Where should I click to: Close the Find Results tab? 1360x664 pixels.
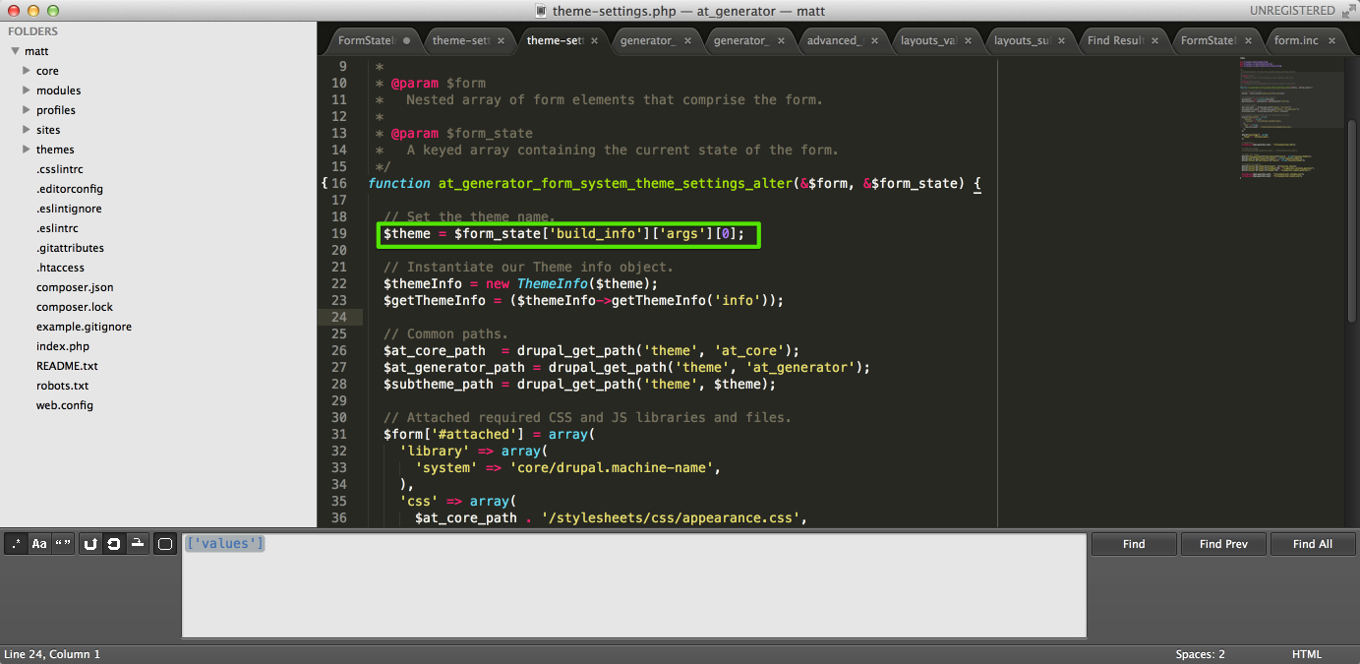[x=1155, y=40]
